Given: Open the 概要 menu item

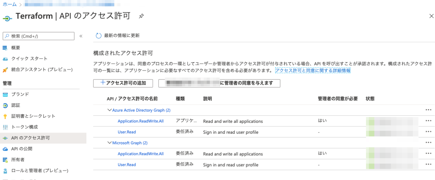Looking at the screenshot, I should coord(16,48).
